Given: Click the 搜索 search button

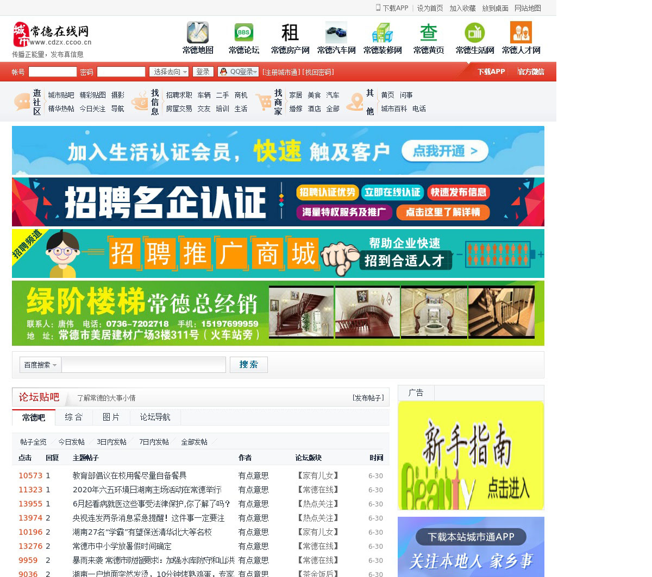Looking at the screenshot, I should [x=249, y=365].
